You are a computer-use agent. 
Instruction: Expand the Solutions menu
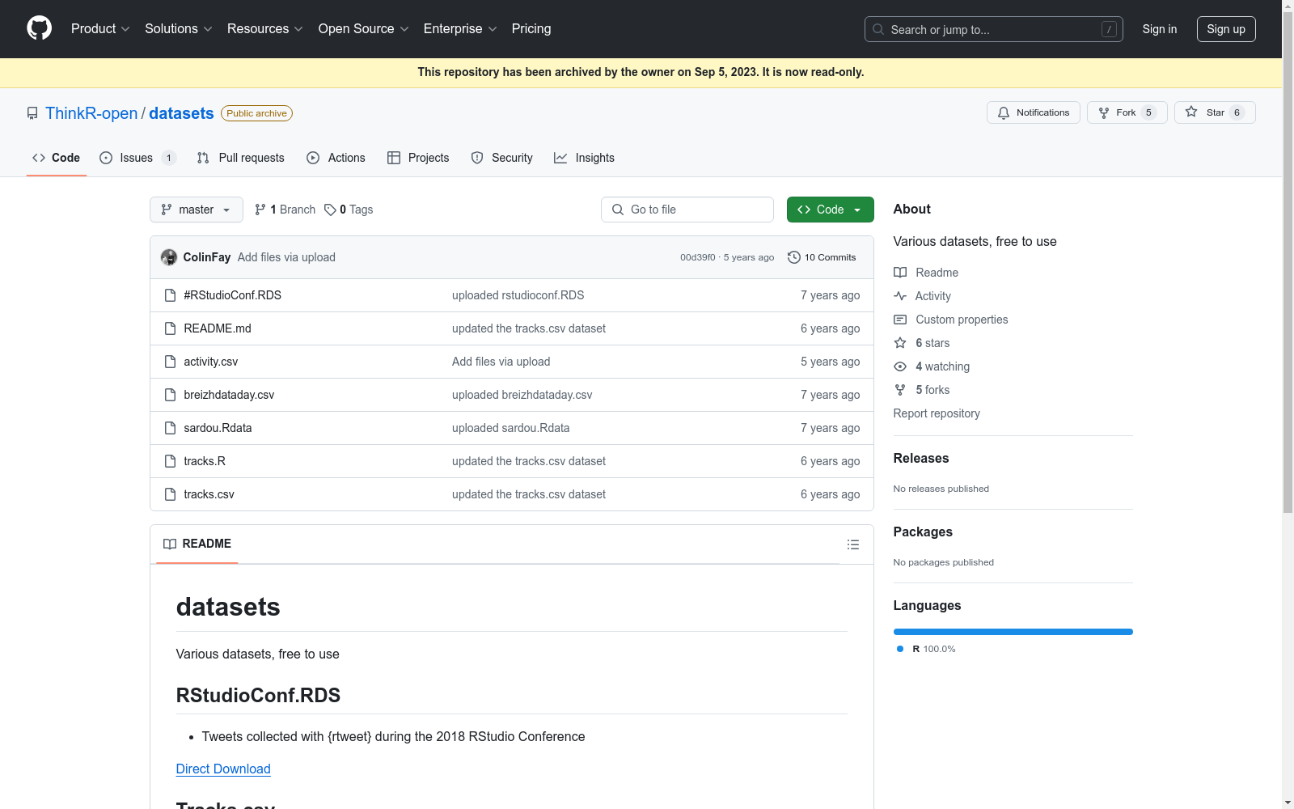tap(179, 28)
